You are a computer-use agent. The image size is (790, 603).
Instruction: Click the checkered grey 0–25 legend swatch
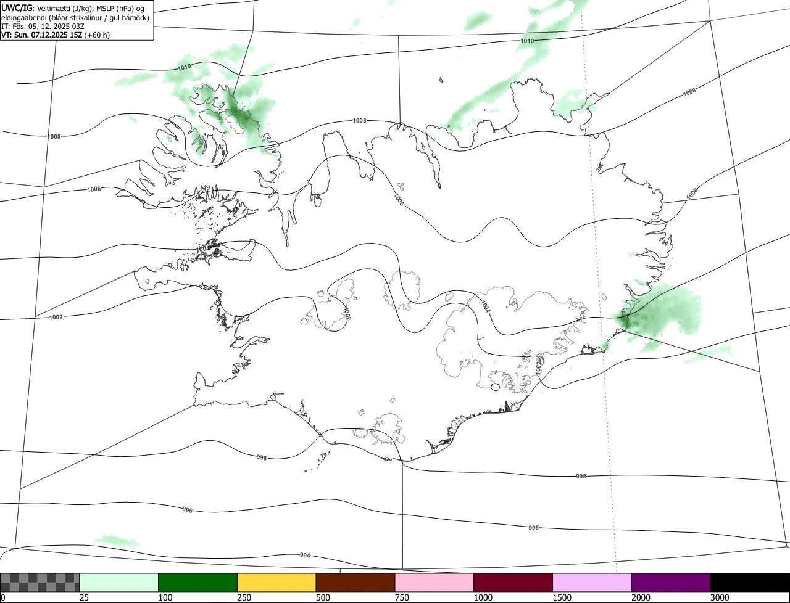coord(40,582)
